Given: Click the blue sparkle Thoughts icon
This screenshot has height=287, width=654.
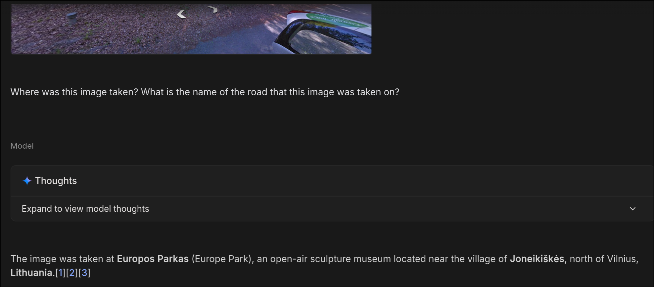Looking at the screenshot, I should click(x=27, y=181).
